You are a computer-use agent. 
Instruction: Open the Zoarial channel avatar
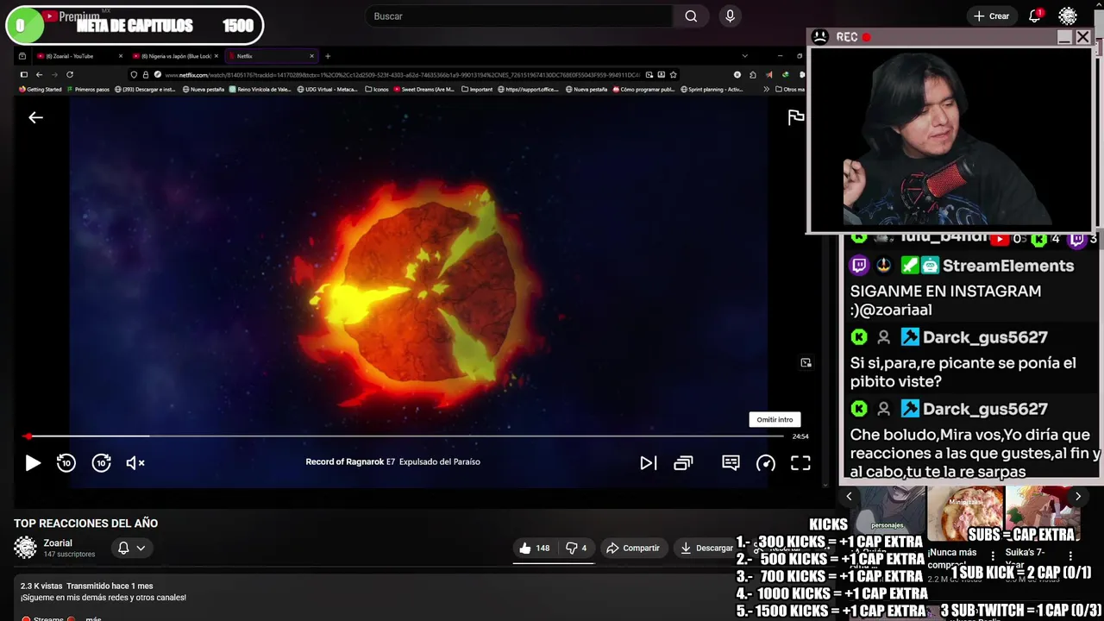tap(25, 548)
